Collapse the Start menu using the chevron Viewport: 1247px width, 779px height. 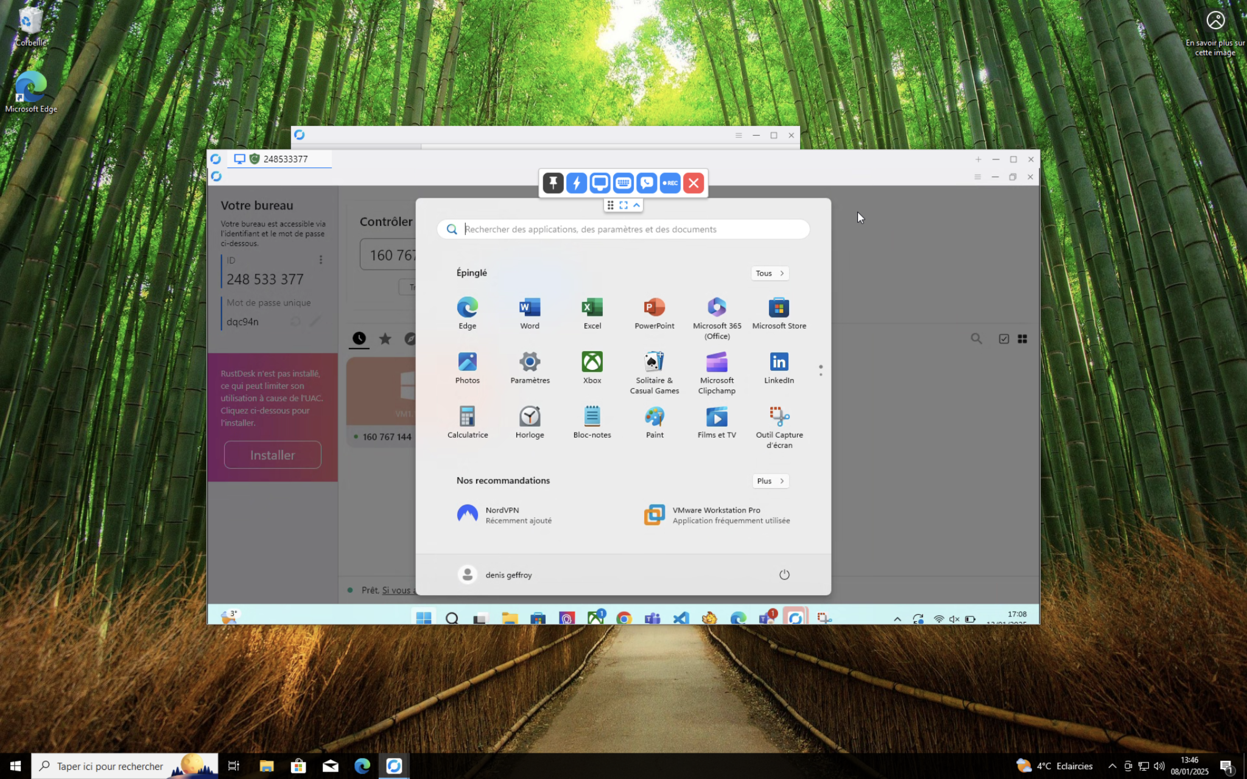[637, 205]
